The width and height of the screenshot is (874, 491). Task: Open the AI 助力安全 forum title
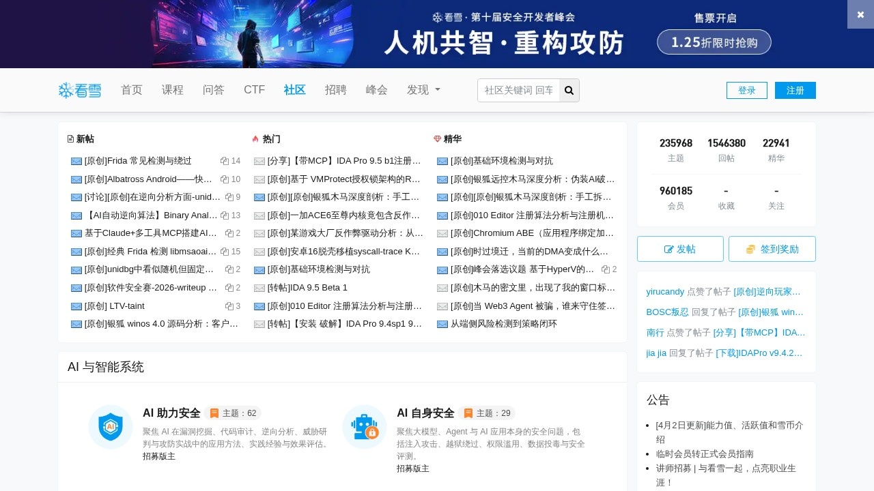[171, 413]
